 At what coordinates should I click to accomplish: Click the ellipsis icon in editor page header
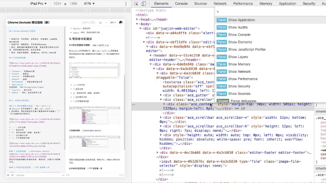coord(106,22)
